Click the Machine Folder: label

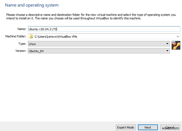coord(16,36)
